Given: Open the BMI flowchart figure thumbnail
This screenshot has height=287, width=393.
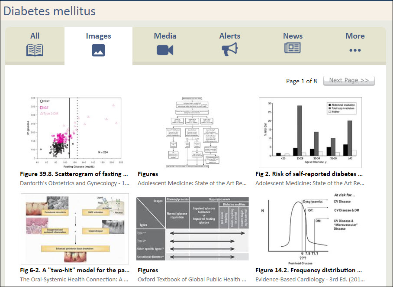Looking at the screenshot, I should click(192, 132).
